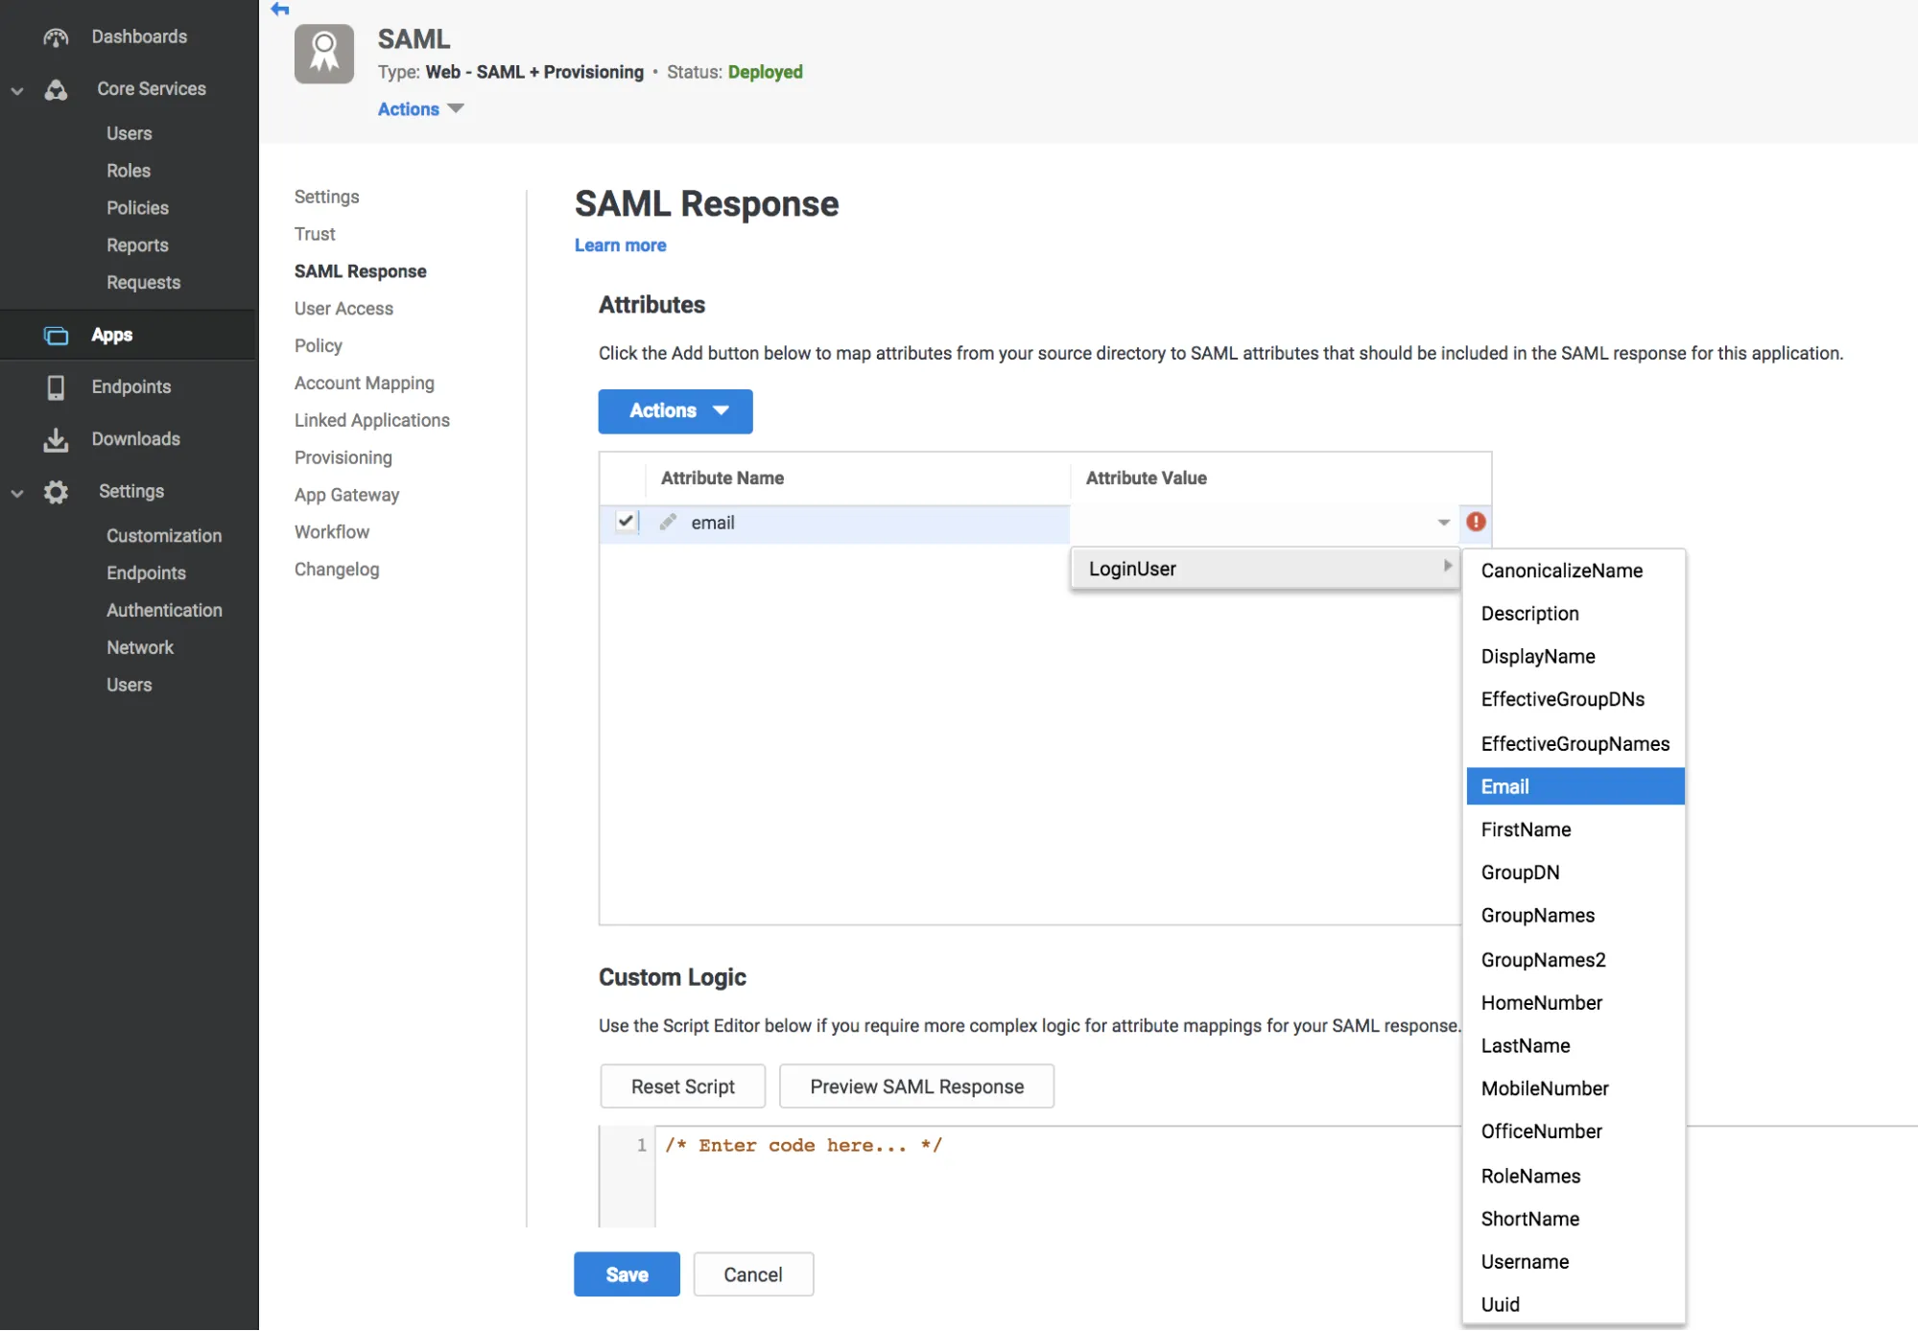Select Username from the attribute list
The width and height of the screenshot is (1918, 1331).
[x=1525, y=1261]
